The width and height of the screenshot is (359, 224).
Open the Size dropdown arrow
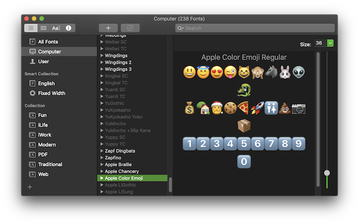click(330, 43)
